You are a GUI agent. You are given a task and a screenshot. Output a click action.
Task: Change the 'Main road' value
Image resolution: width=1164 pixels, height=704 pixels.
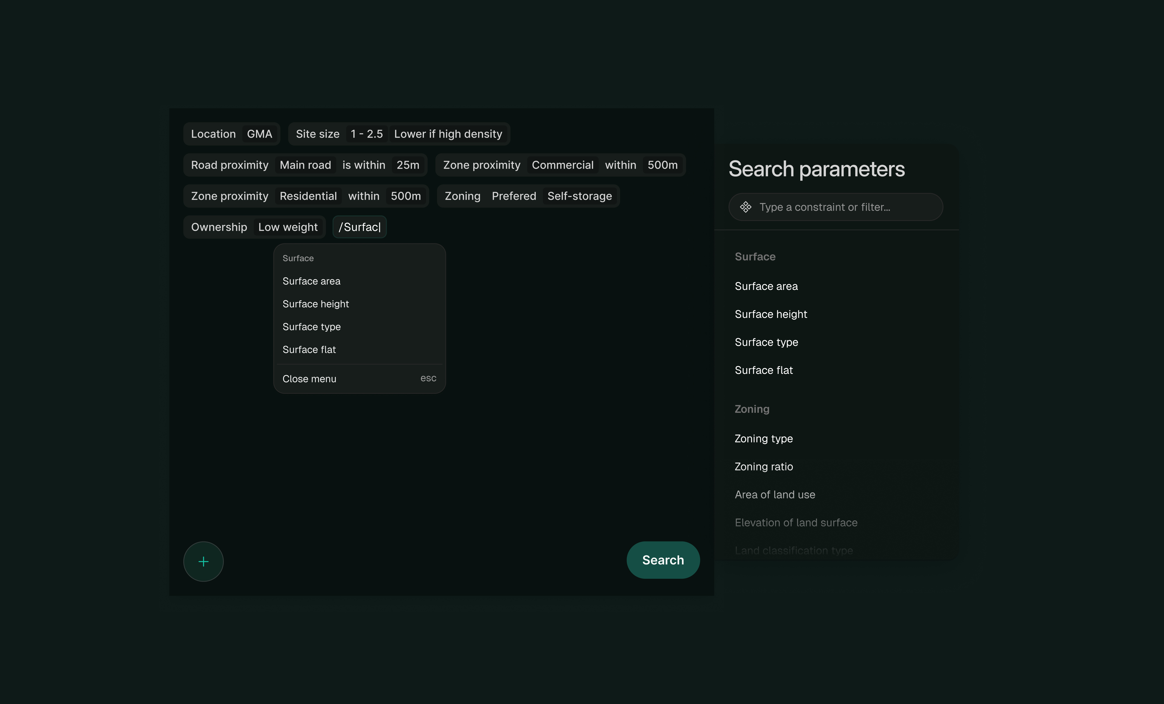tap(305, 165)
